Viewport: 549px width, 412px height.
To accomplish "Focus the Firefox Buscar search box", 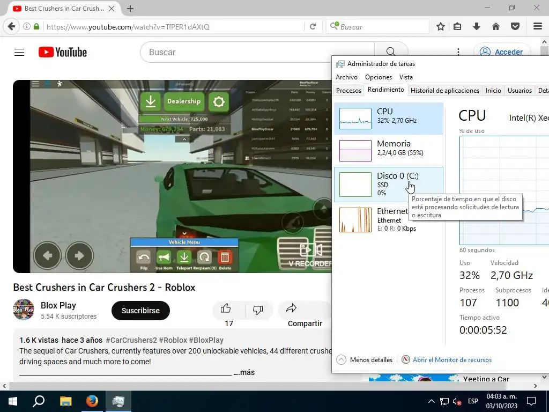I will click(x=377, y=27).
